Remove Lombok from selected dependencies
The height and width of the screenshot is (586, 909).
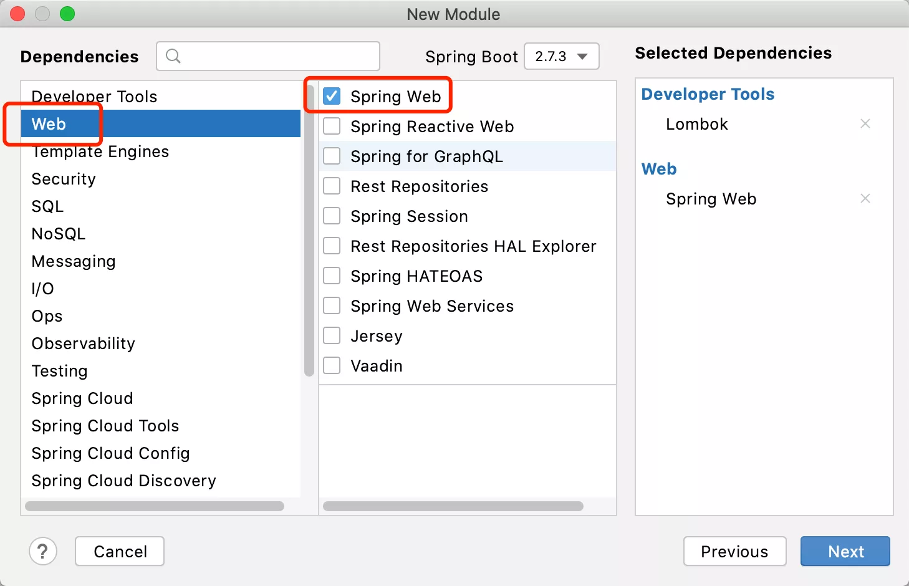coord(865,123)
